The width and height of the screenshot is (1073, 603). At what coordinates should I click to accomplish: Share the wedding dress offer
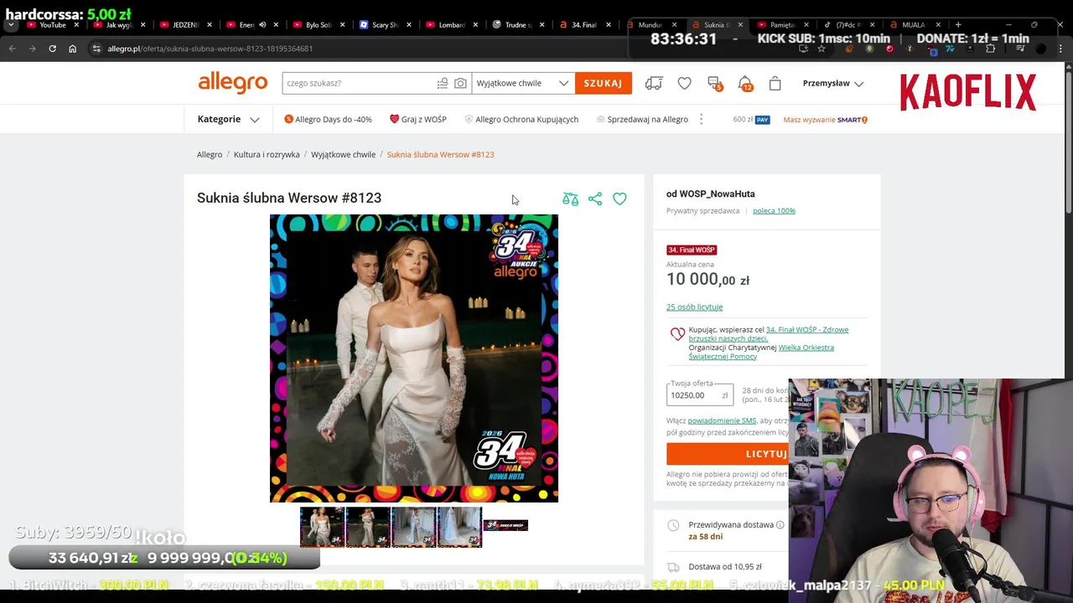[x=595, y=198]
